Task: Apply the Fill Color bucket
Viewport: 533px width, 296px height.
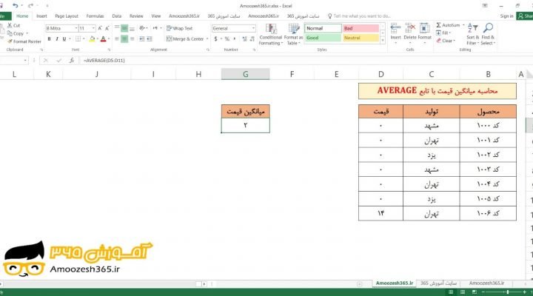Action: 92,39
